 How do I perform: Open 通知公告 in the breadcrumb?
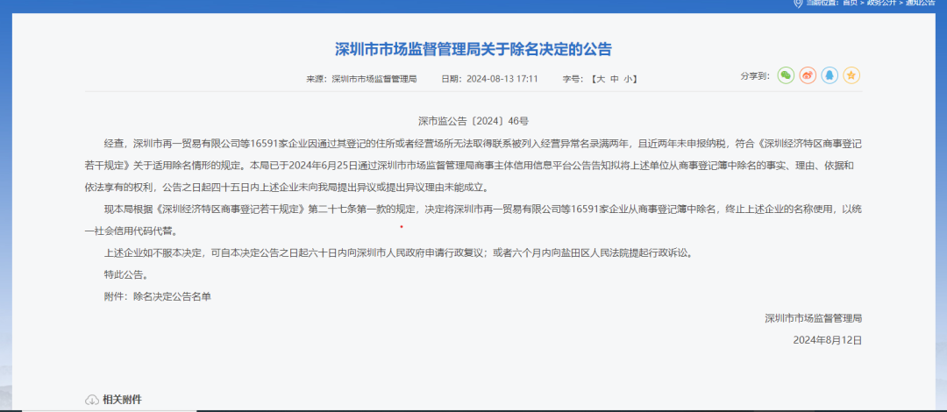tap(921, 3)
